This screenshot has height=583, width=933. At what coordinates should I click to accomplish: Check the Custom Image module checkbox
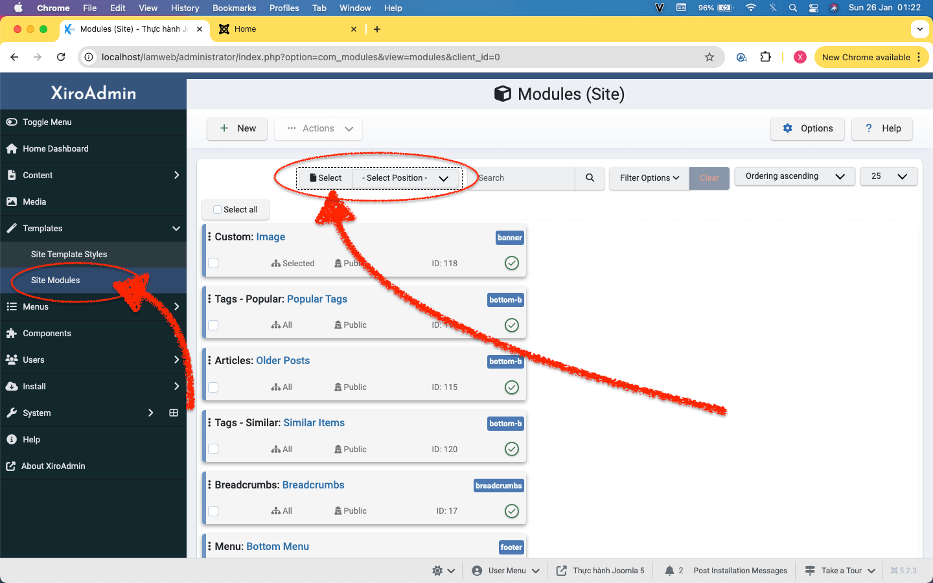click(213, 263)
